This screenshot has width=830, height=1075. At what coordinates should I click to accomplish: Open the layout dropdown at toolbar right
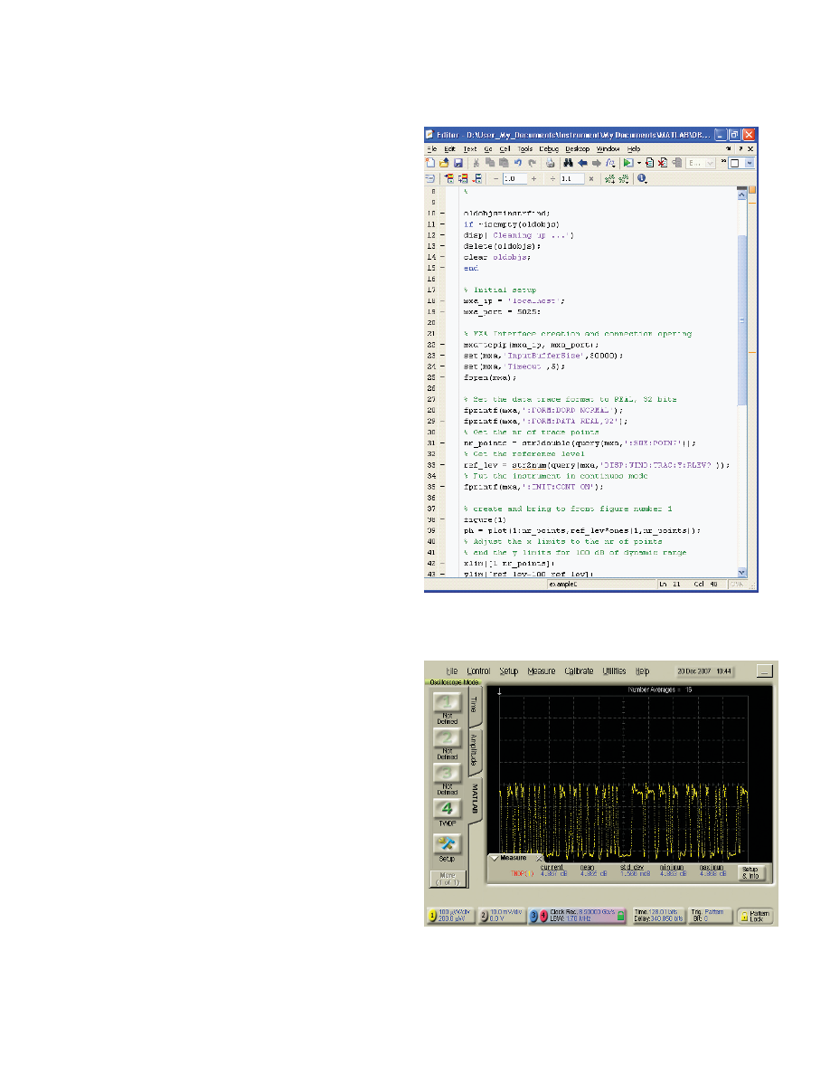tap(750, 163)
